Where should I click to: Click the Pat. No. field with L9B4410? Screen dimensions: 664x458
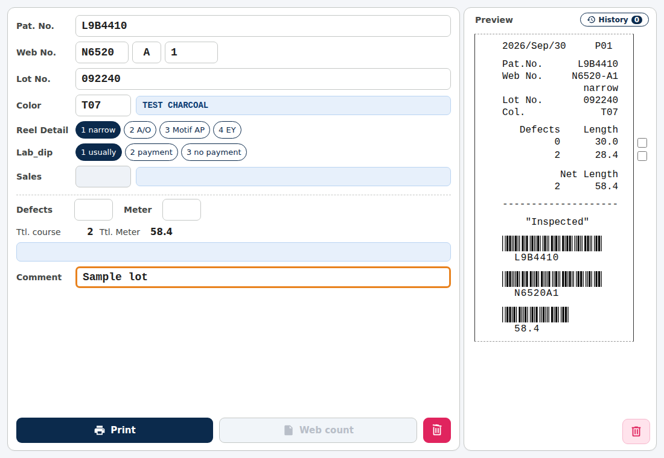pos(263,26)
